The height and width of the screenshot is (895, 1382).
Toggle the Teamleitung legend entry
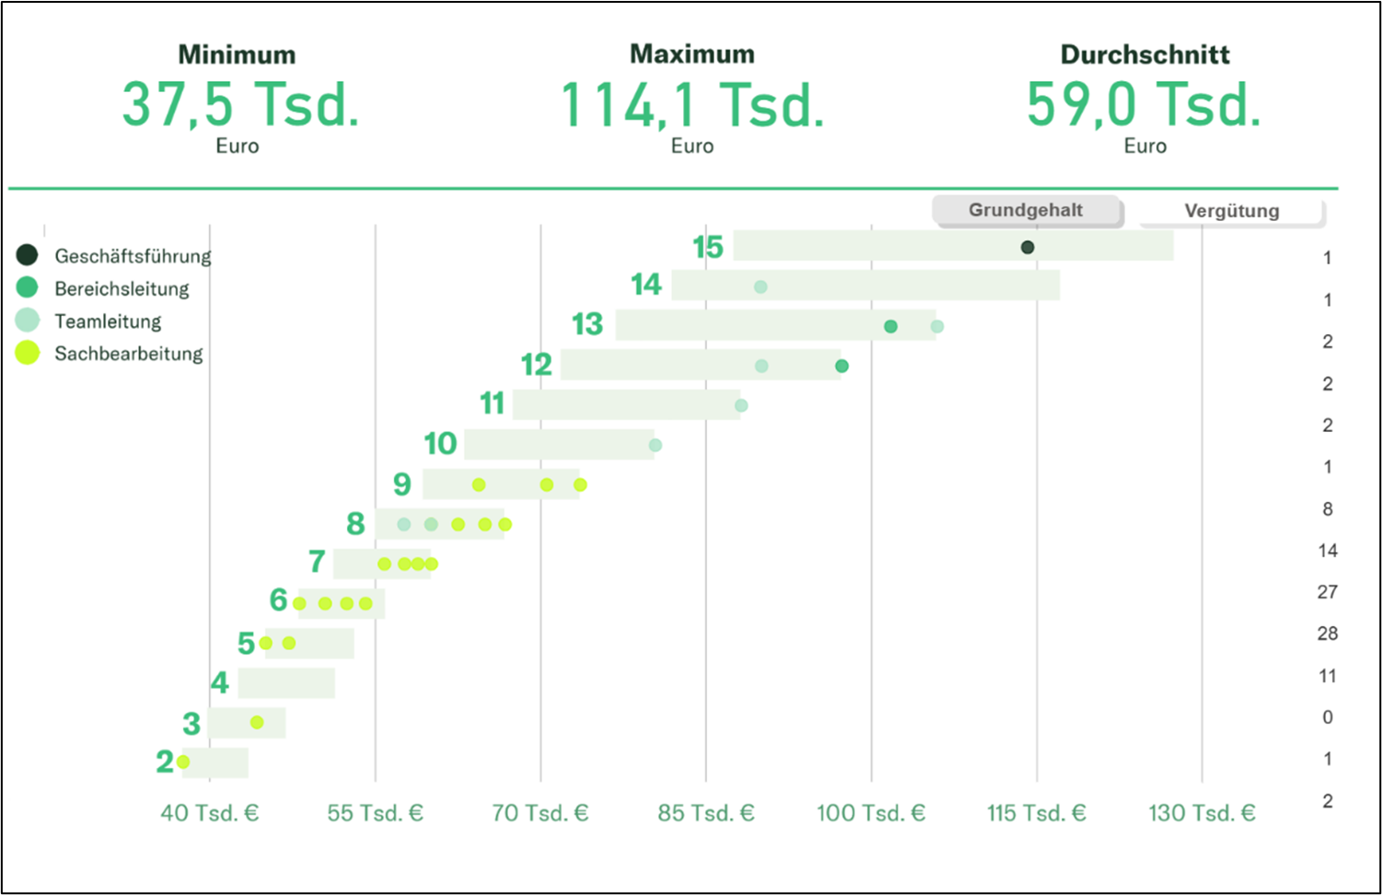coord(108,321)
